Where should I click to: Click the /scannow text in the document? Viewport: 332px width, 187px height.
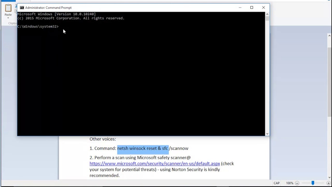(179, 148)
